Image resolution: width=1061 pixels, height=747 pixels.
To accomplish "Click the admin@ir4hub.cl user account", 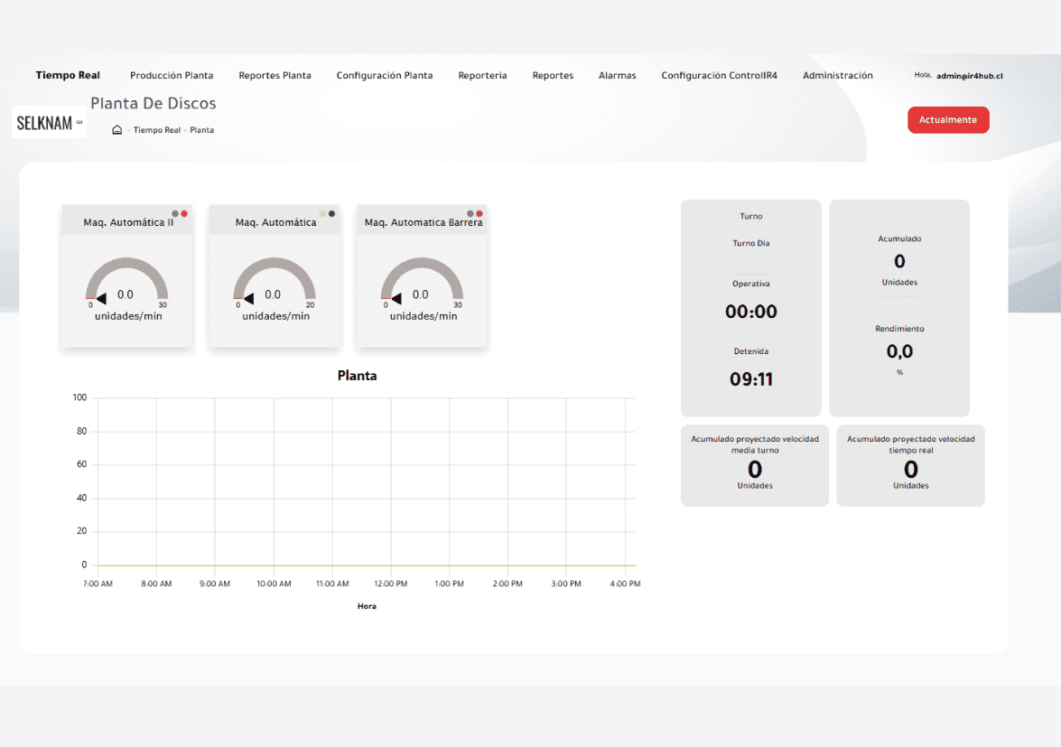I will click(969, 76).
